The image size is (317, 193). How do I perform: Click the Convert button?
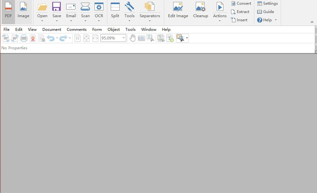[241, 3]
